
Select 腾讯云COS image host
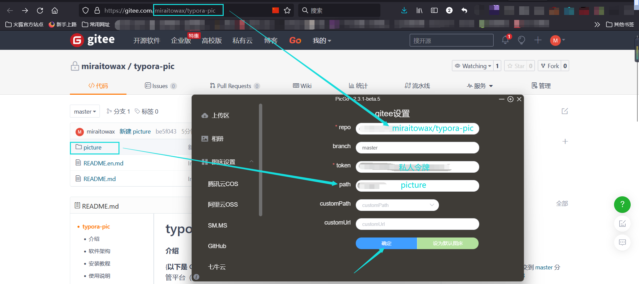223,184
